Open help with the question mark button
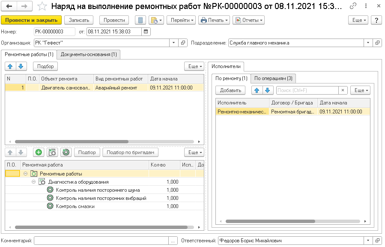Viewport: 385px width, 247px height. pyautogui.click(x=376, y=20)
